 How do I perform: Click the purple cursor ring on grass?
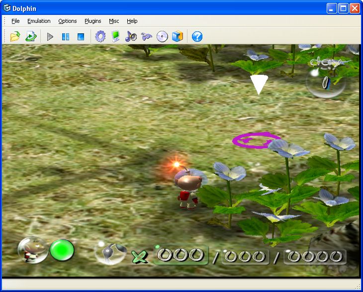[257, 140]
